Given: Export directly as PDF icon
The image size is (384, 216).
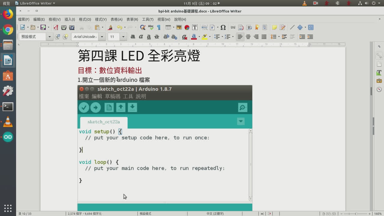Looking at the screenshot, I should coord(56,27).
